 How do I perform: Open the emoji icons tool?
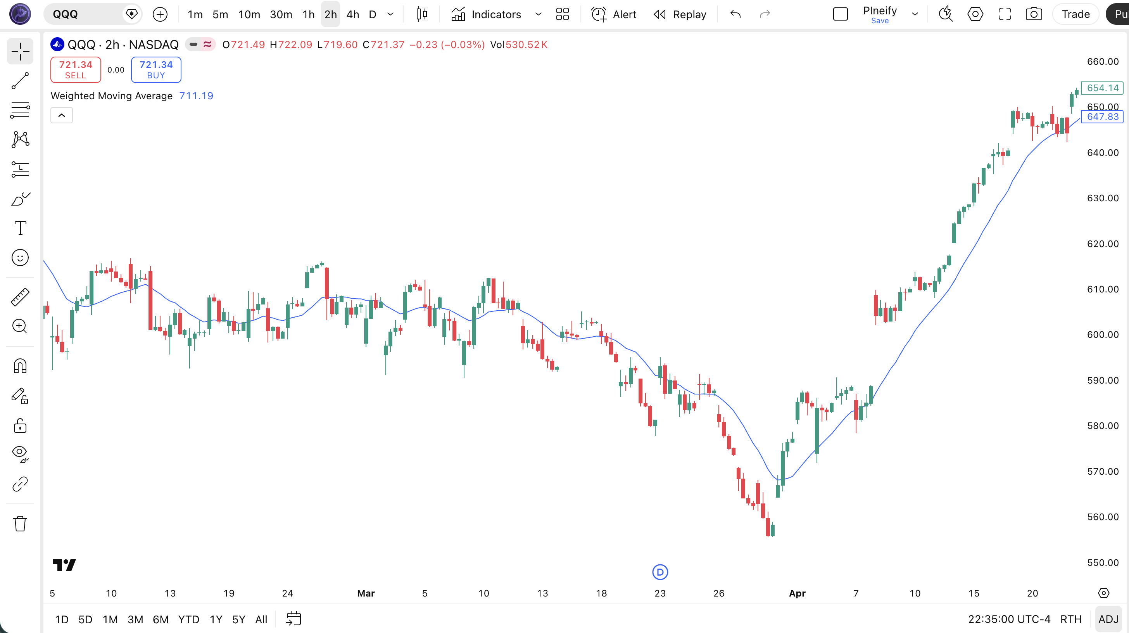[x=20, y=258]
